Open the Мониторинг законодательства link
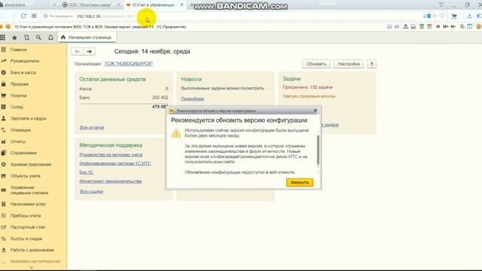482x271 pixels. [111, 181]
